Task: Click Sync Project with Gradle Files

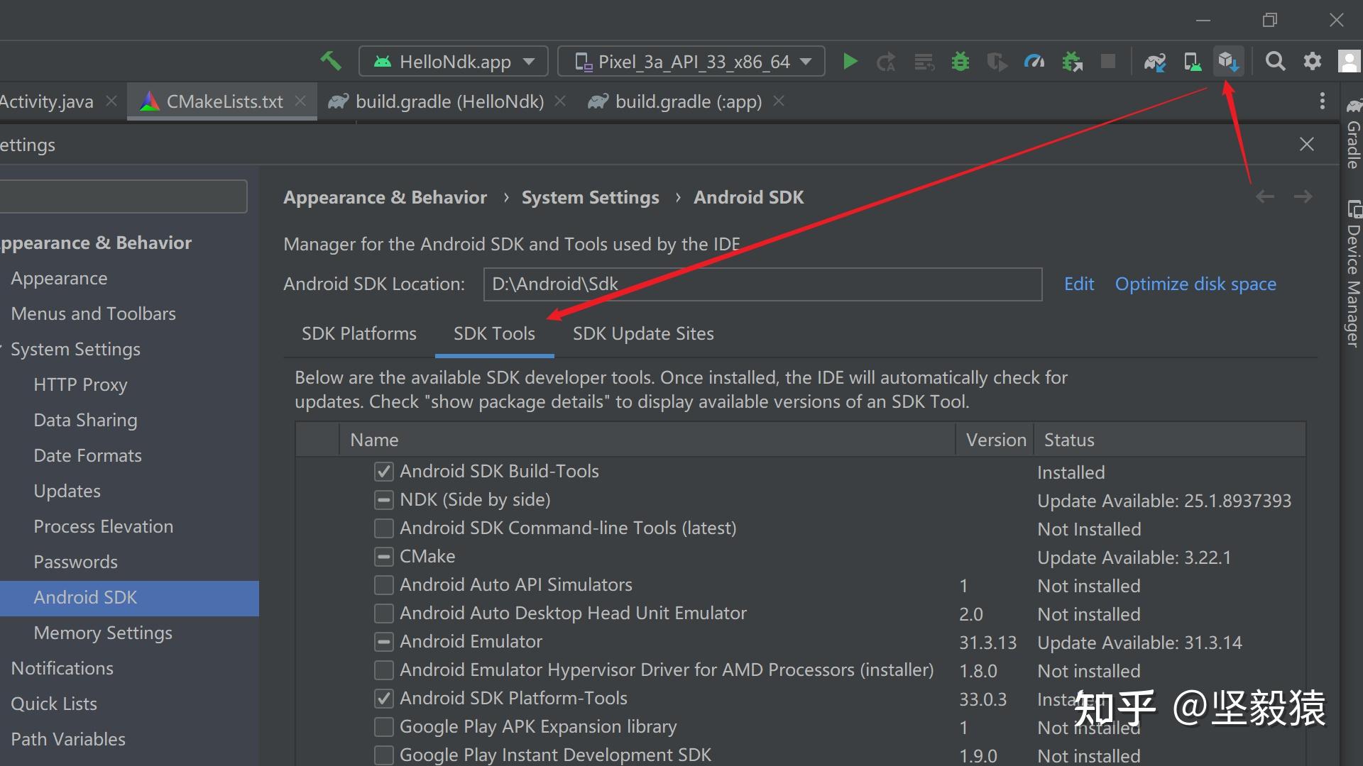Action: click(x=1155, y=62)
